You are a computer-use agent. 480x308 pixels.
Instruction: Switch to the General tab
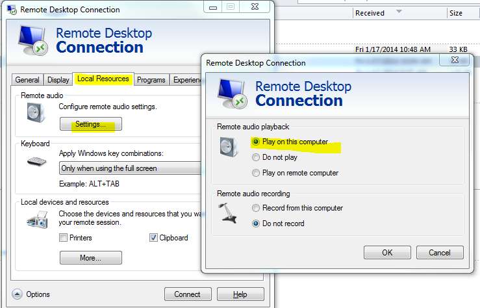point(27,80)
